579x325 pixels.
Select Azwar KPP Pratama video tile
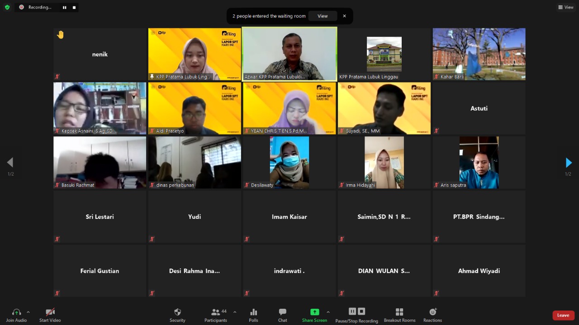tap(289, 54)
